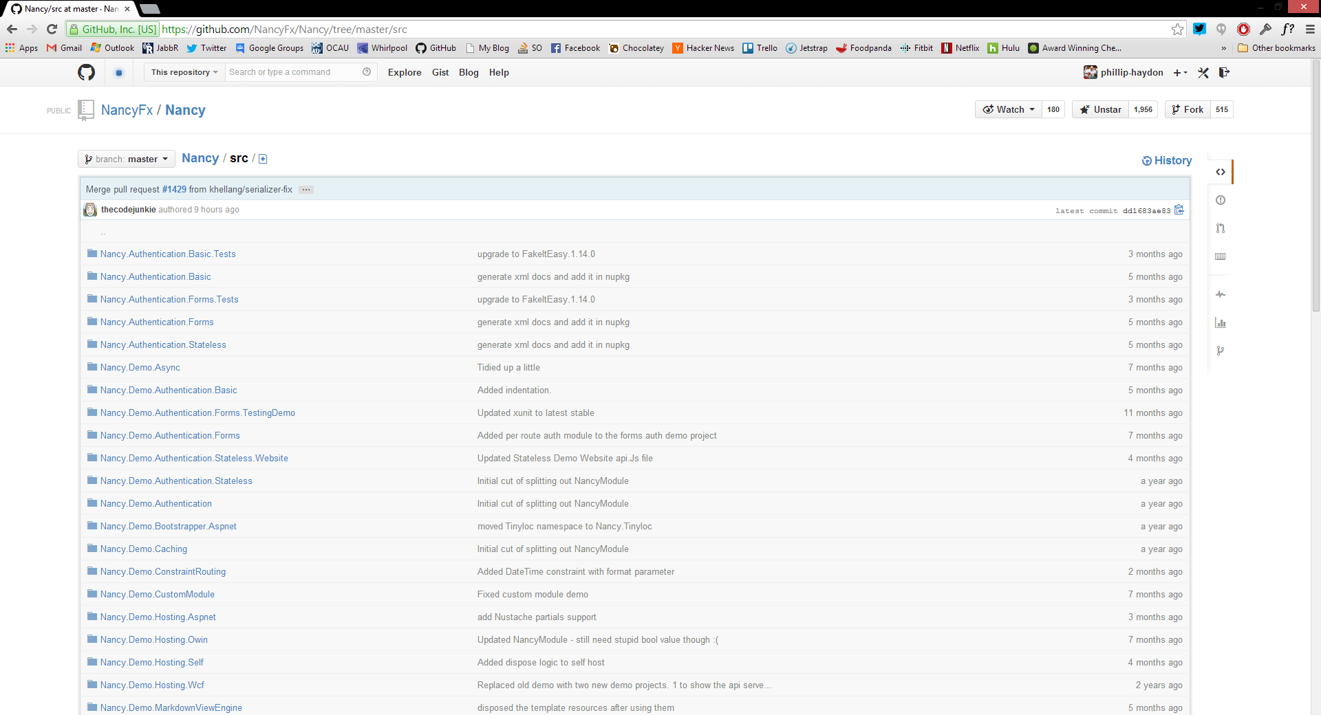1321x715 pixels.
Task: Open Other bookmarks folder
Action: point(1276,48)
